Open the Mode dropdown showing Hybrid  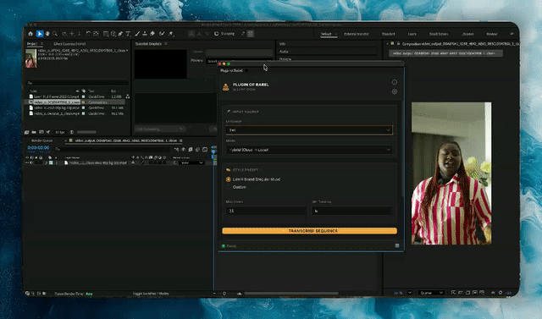pos(309,150)
